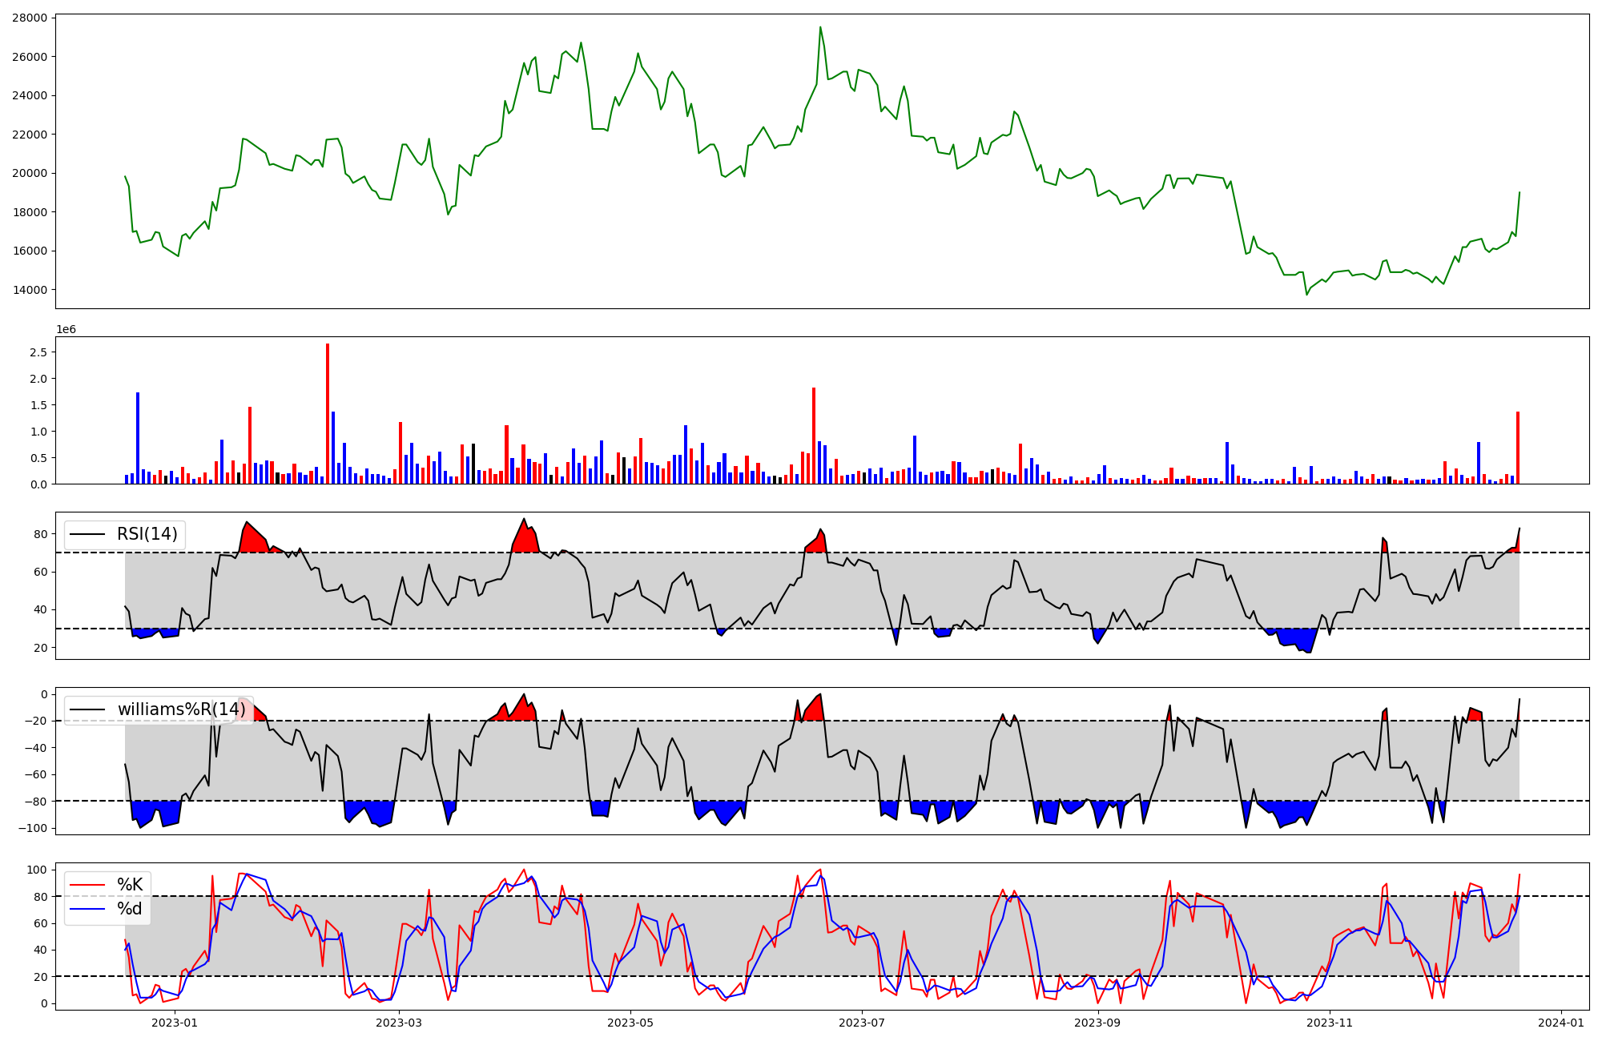Click the 14000 price axis tick label
The height and width of the screenshot is (1041, 1602).
click(x=29, y=290)
